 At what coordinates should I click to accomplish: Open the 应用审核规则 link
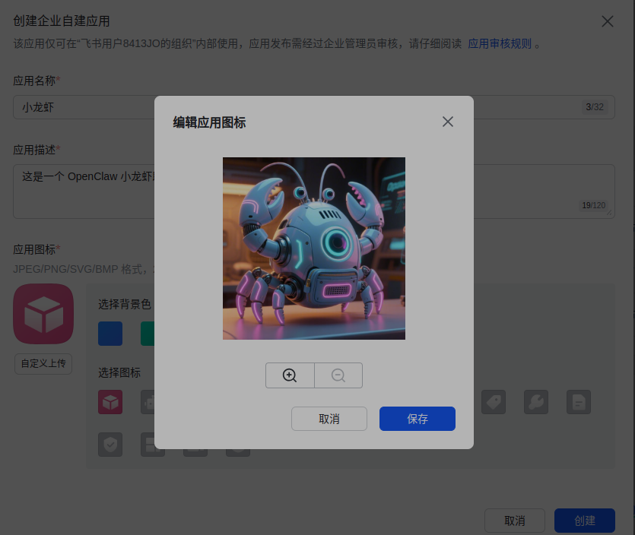(500, 43)
